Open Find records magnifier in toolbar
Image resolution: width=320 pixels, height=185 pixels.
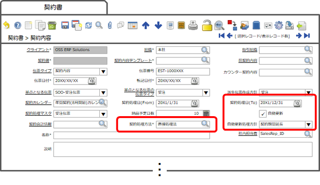click(x=99, y=25)
